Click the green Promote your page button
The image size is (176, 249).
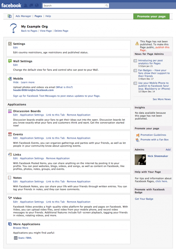151,16
